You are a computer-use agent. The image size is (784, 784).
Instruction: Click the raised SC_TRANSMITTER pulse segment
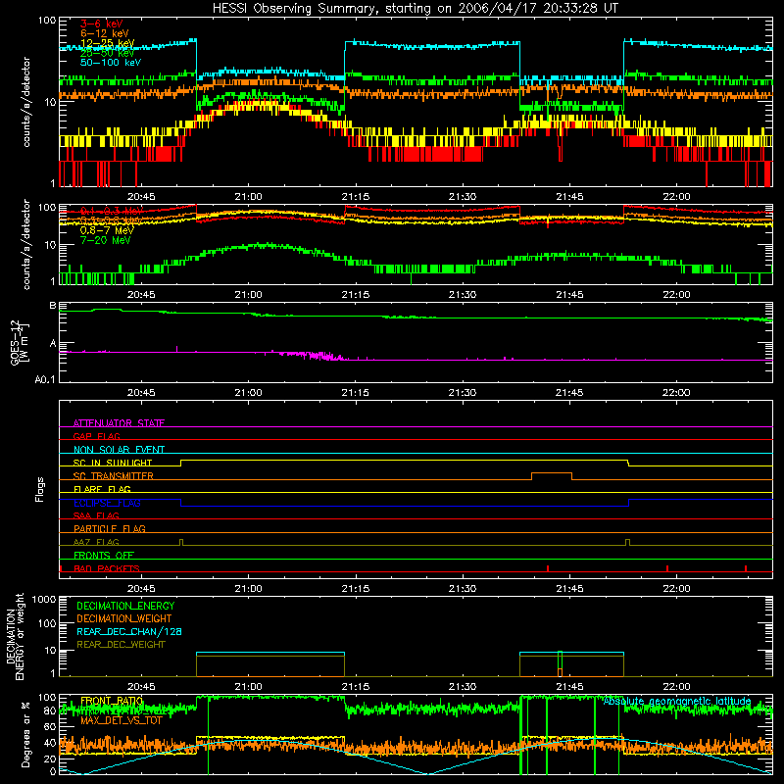click(x=552, y=473)
